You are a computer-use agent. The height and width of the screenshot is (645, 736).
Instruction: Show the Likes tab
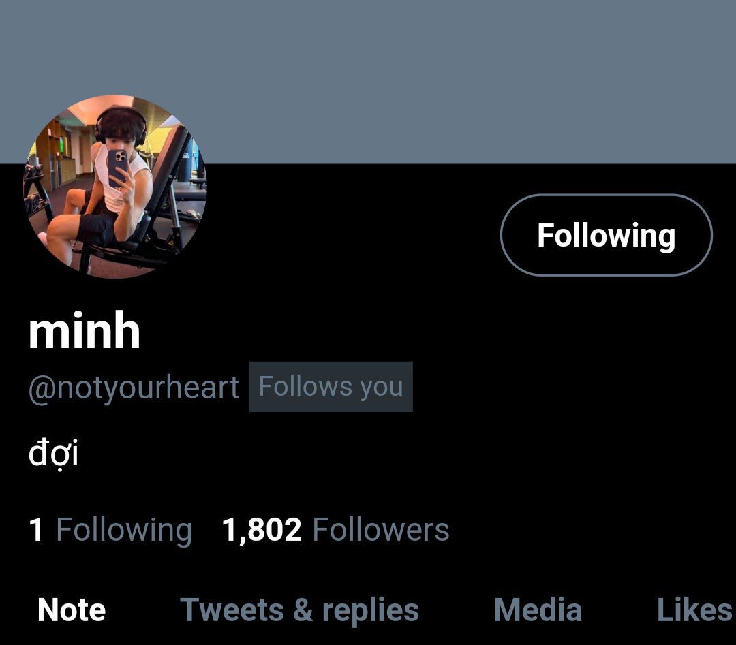pyautogui.click(x=694, y=610)
